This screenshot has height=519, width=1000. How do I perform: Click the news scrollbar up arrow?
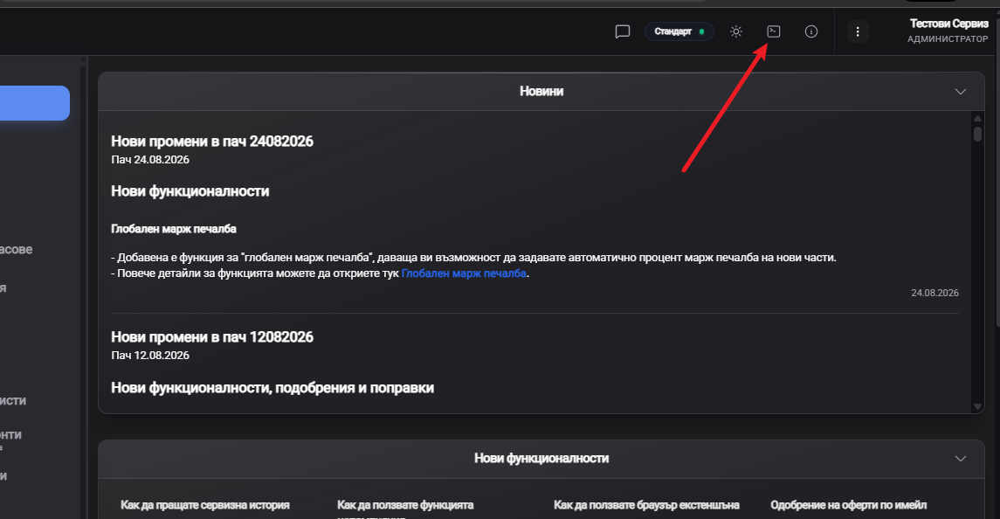(x=977, y=118)
